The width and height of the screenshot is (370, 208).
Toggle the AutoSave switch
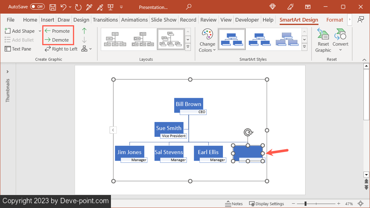tap(37, 7)
